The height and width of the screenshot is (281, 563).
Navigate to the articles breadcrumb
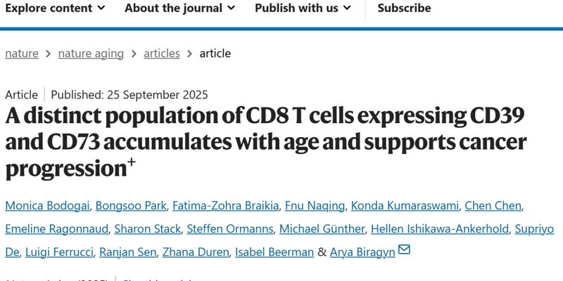pyautogui.click(x=162, y=53)
